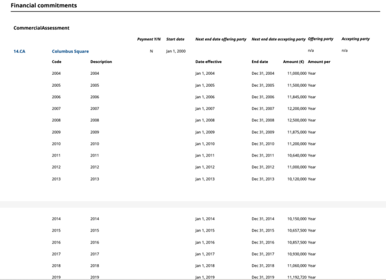Click the Start date column header
Image resolution: width=386 pixels, height=280 pixels.
click(175, 39)
